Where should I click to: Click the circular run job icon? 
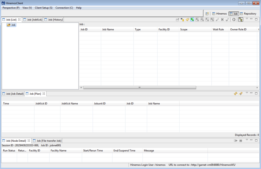234,20
